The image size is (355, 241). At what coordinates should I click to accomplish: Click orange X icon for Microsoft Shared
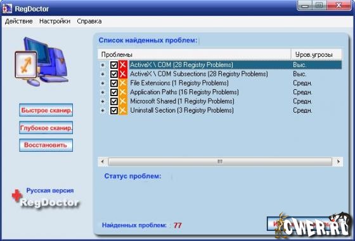point(123,101)
